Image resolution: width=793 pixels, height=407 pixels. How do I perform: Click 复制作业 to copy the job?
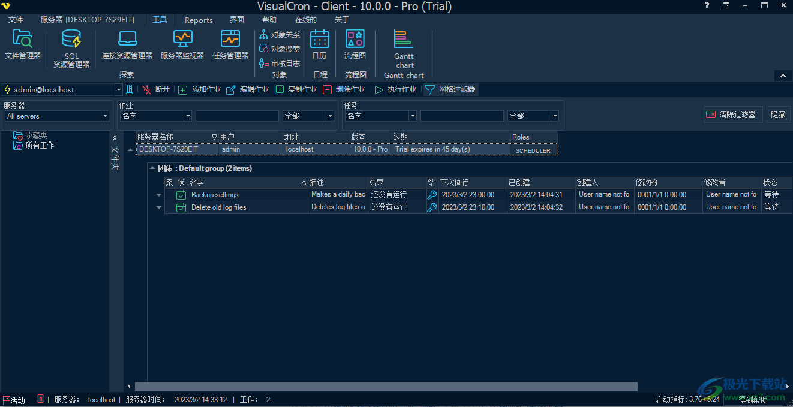(x=296, y=89)
